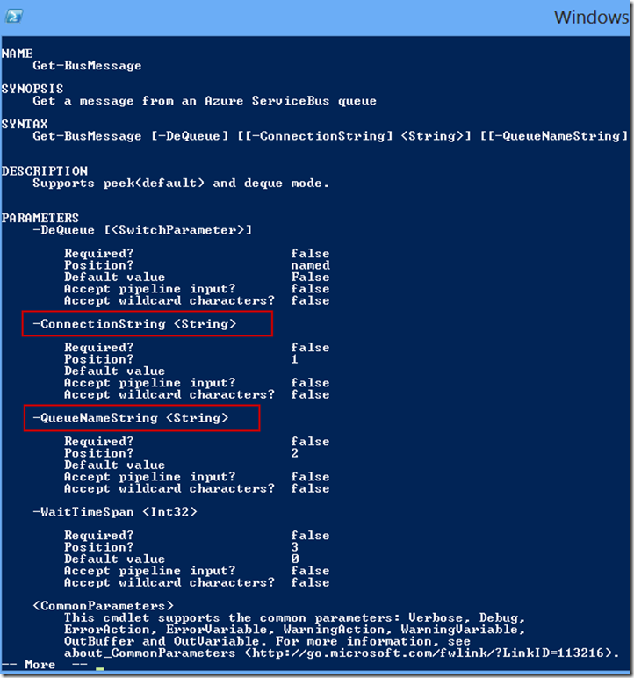This screenshot has width=634, height=678.
Task: Click the PARAMETERS heading
Action: click(x=40, y=218)
